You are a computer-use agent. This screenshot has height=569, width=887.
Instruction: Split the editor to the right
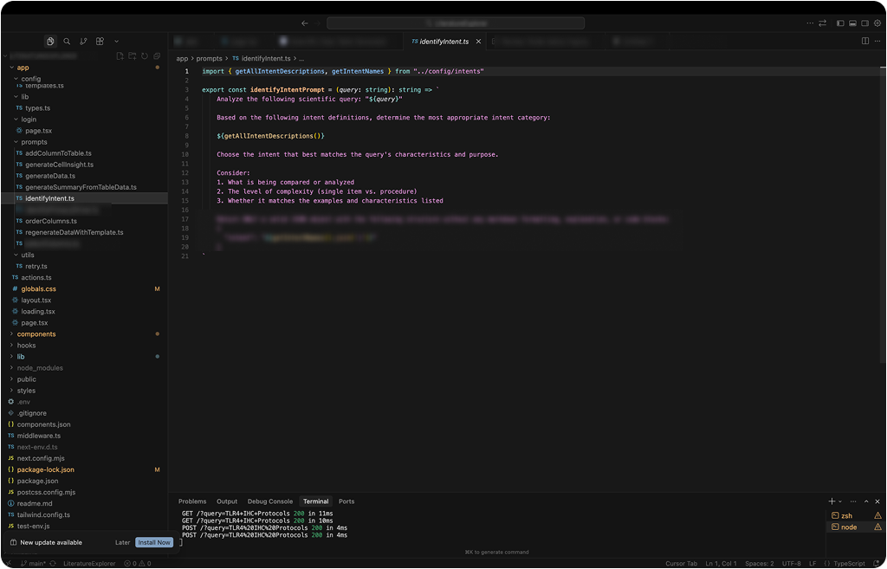[864, 41]
